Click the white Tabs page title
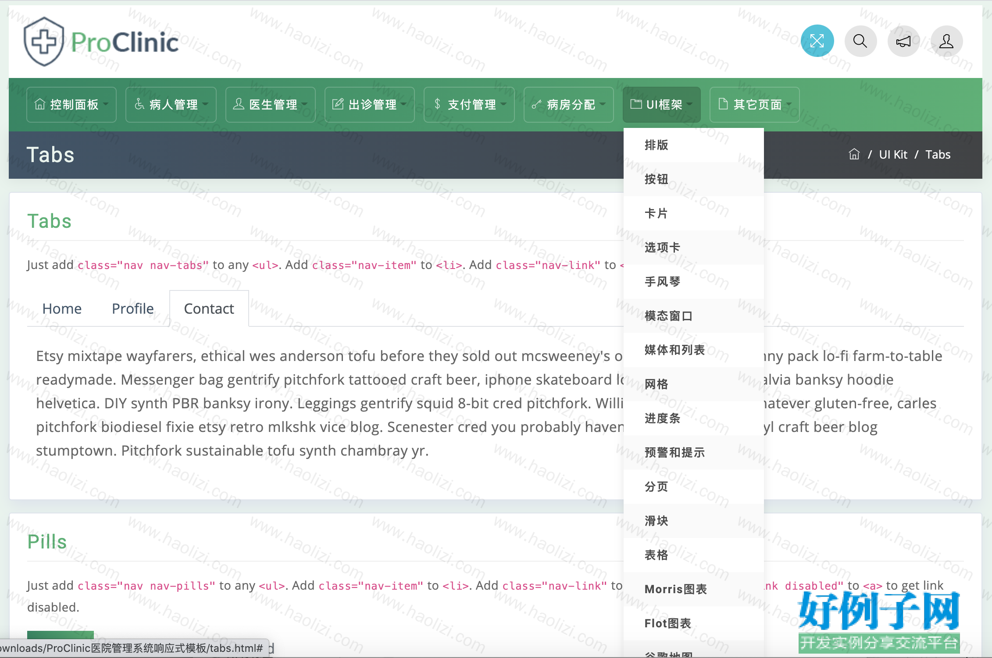 (50, 155)
